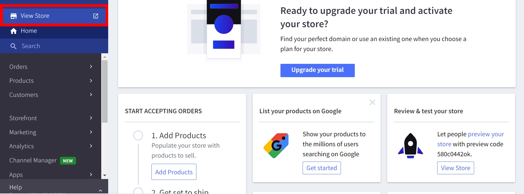Click the View Store storefront icon
Image resolution: width=524 pixels, height=194 pixels.
pyautogui.click(x=14, y=16)
